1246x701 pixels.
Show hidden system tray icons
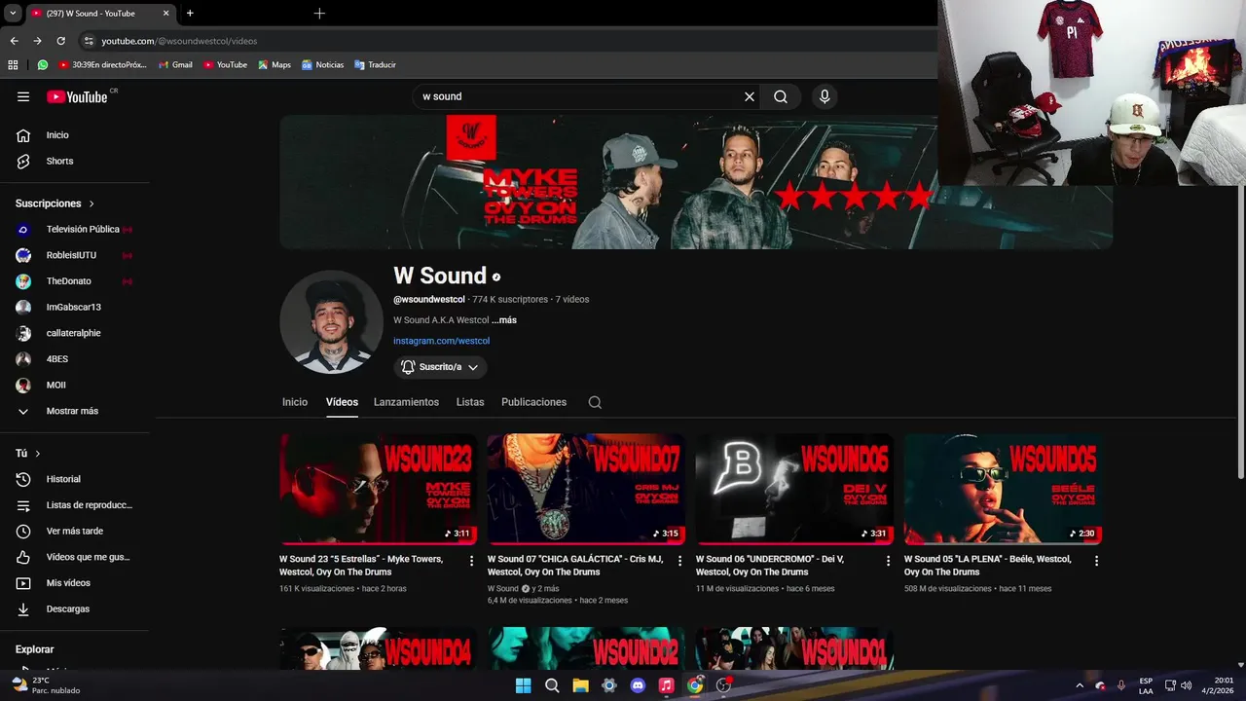click(1079, 685)
